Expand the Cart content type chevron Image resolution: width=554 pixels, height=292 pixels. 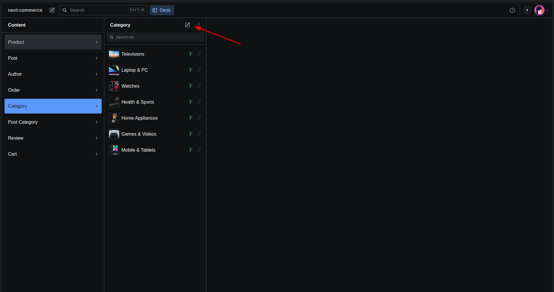point(97,154)
